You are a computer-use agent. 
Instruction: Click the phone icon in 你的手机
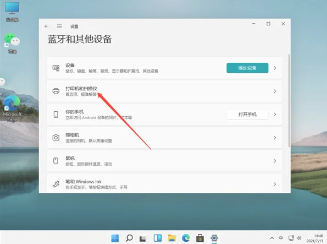[x=56, y=115]
